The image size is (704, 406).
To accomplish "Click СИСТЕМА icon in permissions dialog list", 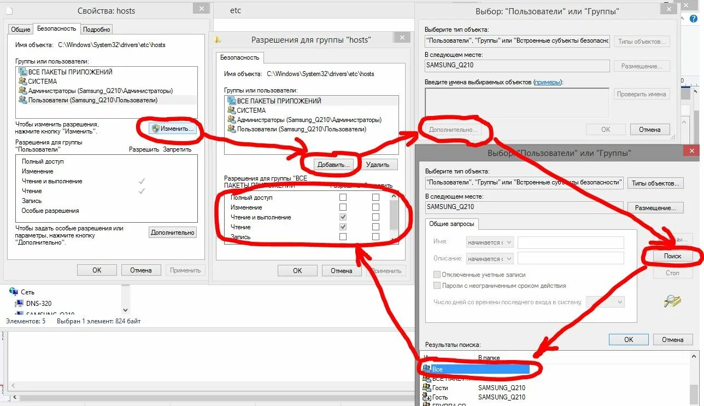I will click(x=231, y=110).
